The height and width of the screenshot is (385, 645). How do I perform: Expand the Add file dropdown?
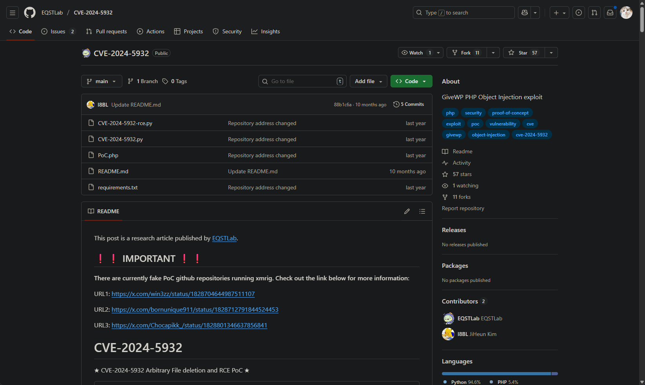[368, 81]
